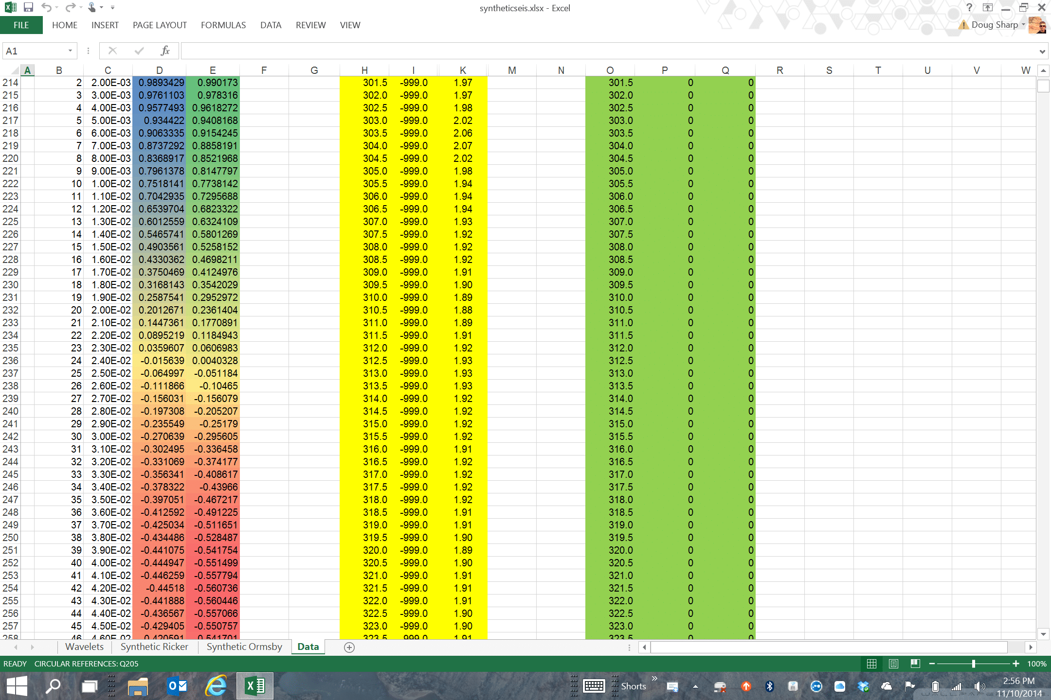Open Search magnifier on taskbar
1051x700 pixels.
coord(53,686)
